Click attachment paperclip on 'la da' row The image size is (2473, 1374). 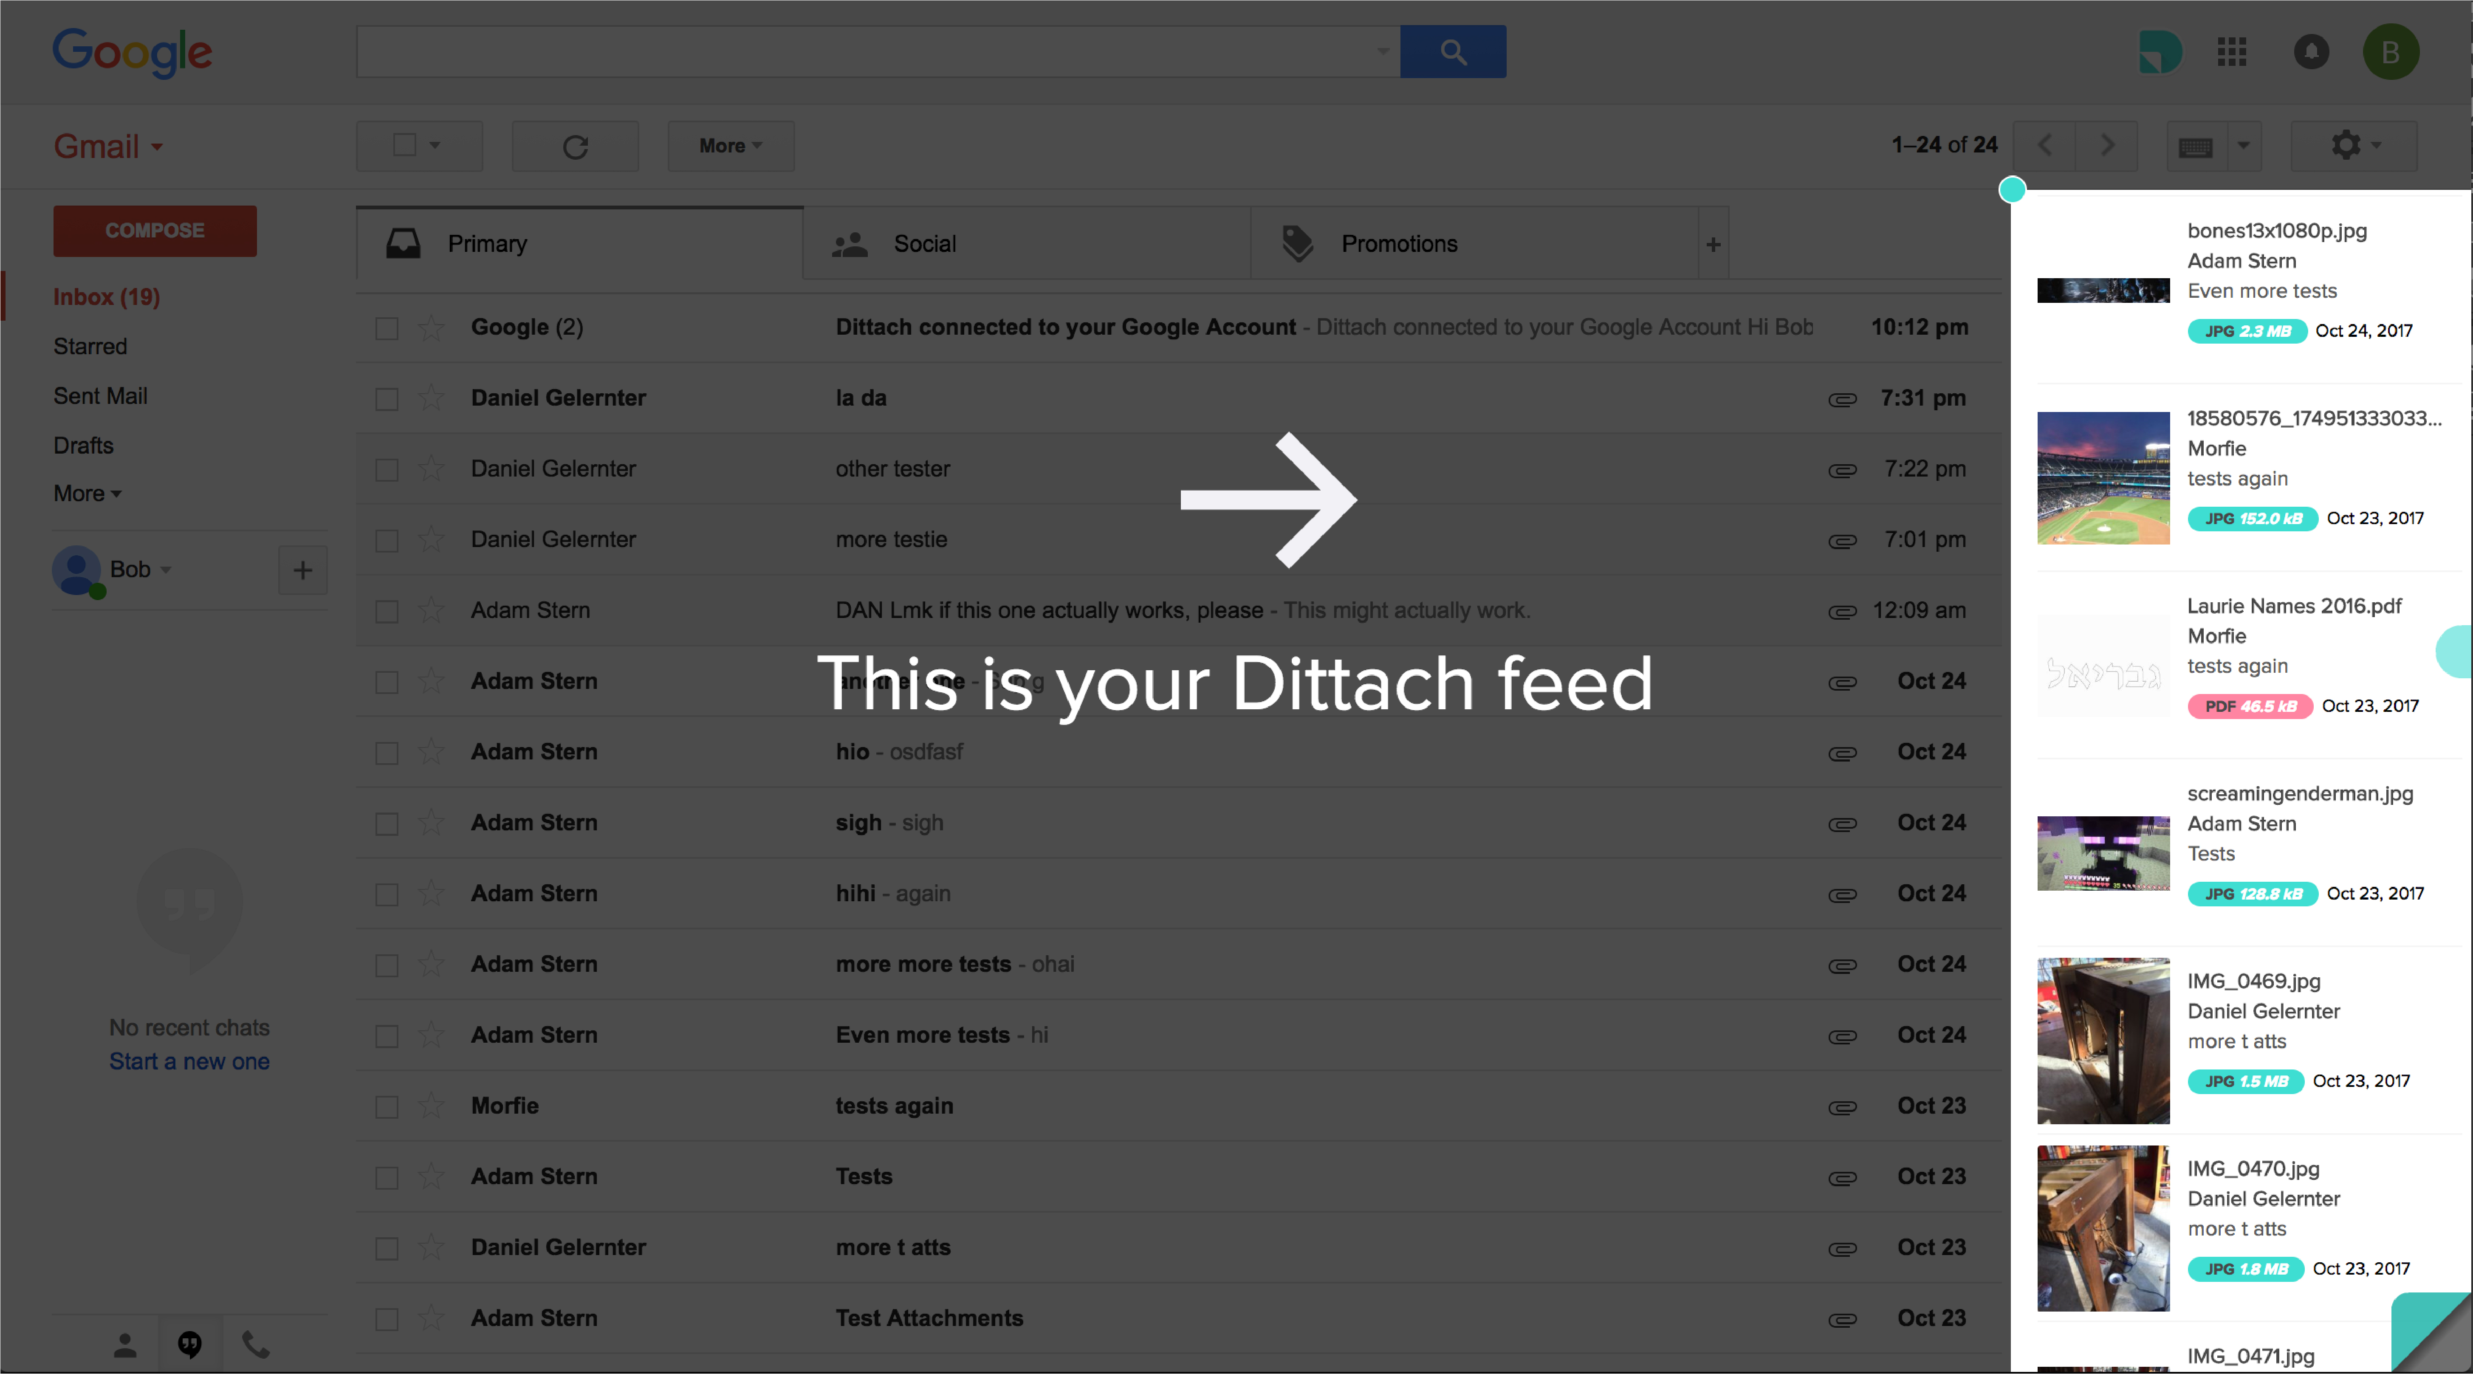point(1842,399)
